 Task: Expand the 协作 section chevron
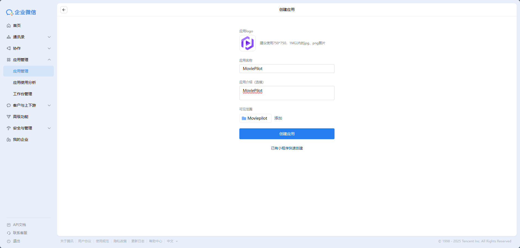[x=49, y=48]
